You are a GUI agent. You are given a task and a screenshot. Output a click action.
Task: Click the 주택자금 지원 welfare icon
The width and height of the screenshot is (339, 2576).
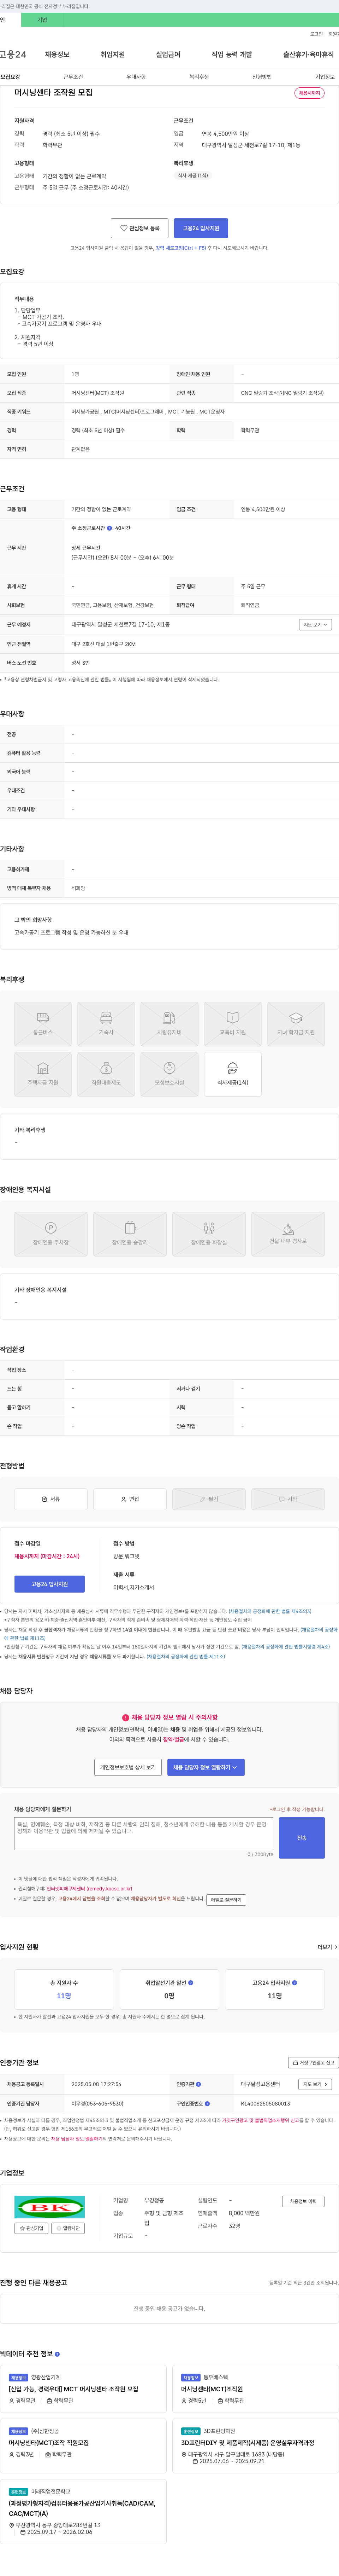[x=43, y=1068]
